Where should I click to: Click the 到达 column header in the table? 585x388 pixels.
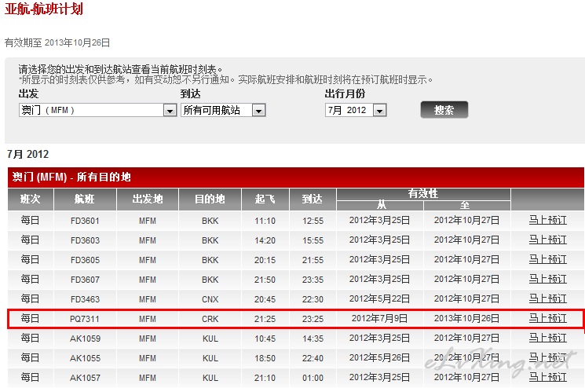pos(313,199)
